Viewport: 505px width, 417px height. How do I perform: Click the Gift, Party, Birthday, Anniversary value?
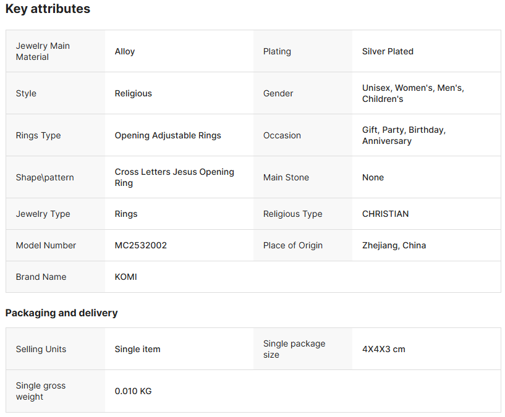coord(404,135)
